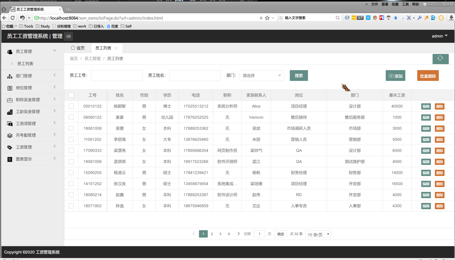
Task: Click the 图表显示 book icon
Action: tap(10, 159)
